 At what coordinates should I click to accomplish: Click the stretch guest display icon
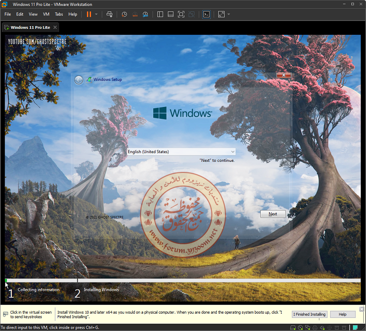point(221,14)
